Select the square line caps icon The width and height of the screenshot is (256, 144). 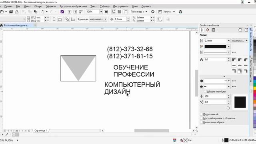pos(234,65)
